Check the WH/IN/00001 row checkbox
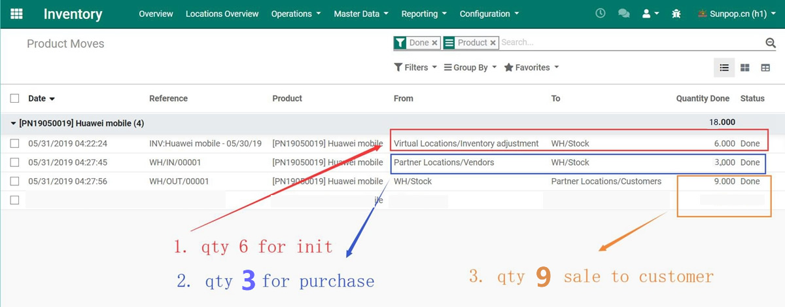Screen dimensions: 785x307 coord(14,162)
